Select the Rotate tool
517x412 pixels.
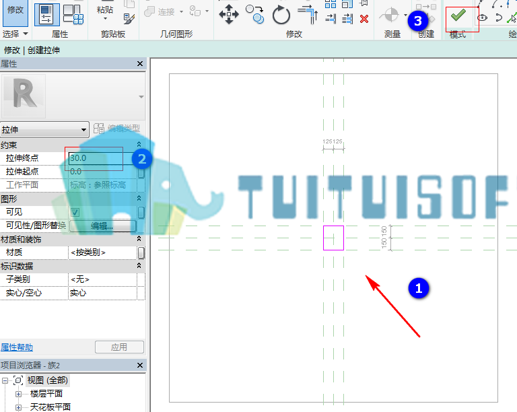click(281, 15)
